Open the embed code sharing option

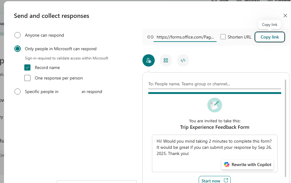(183, 60)
